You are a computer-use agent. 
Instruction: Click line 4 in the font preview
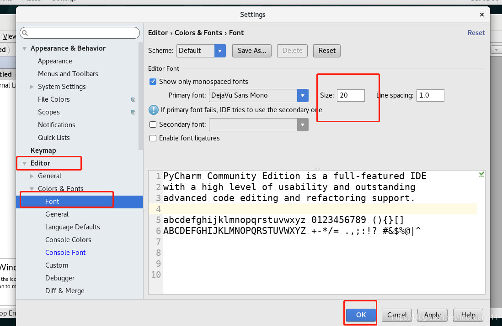(x=313, y=209)
